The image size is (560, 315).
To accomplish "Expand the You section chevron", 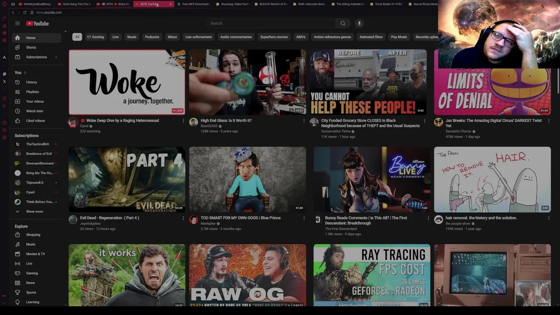I will click(25, 73).
